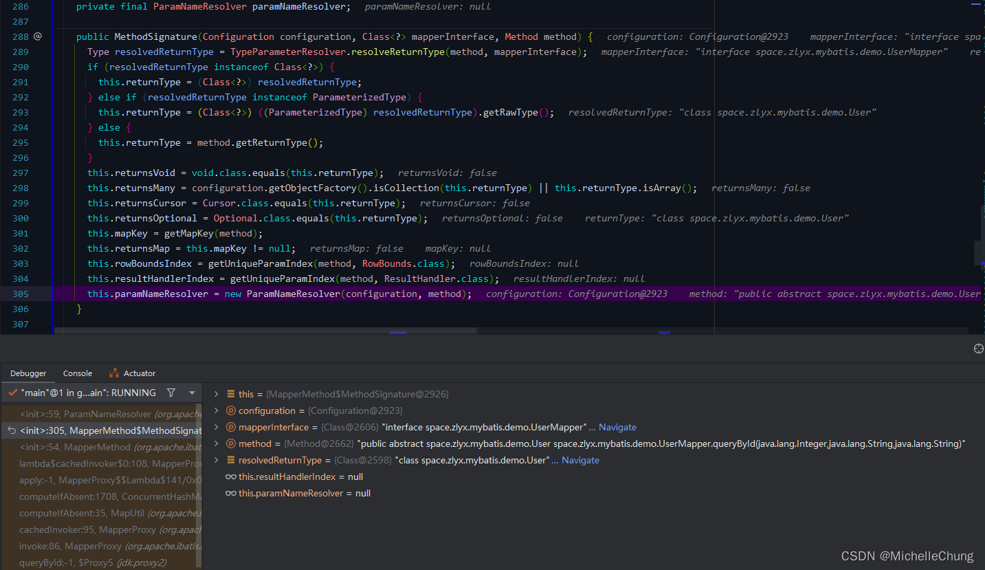Click inline hint 'rowBoundsIndex: null' on line 303
The height and width of the screenshot is (570, 985).
point(524,263)
